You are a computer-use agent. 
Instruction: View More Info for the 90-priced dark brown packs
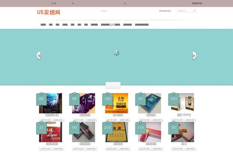(91, 149)
